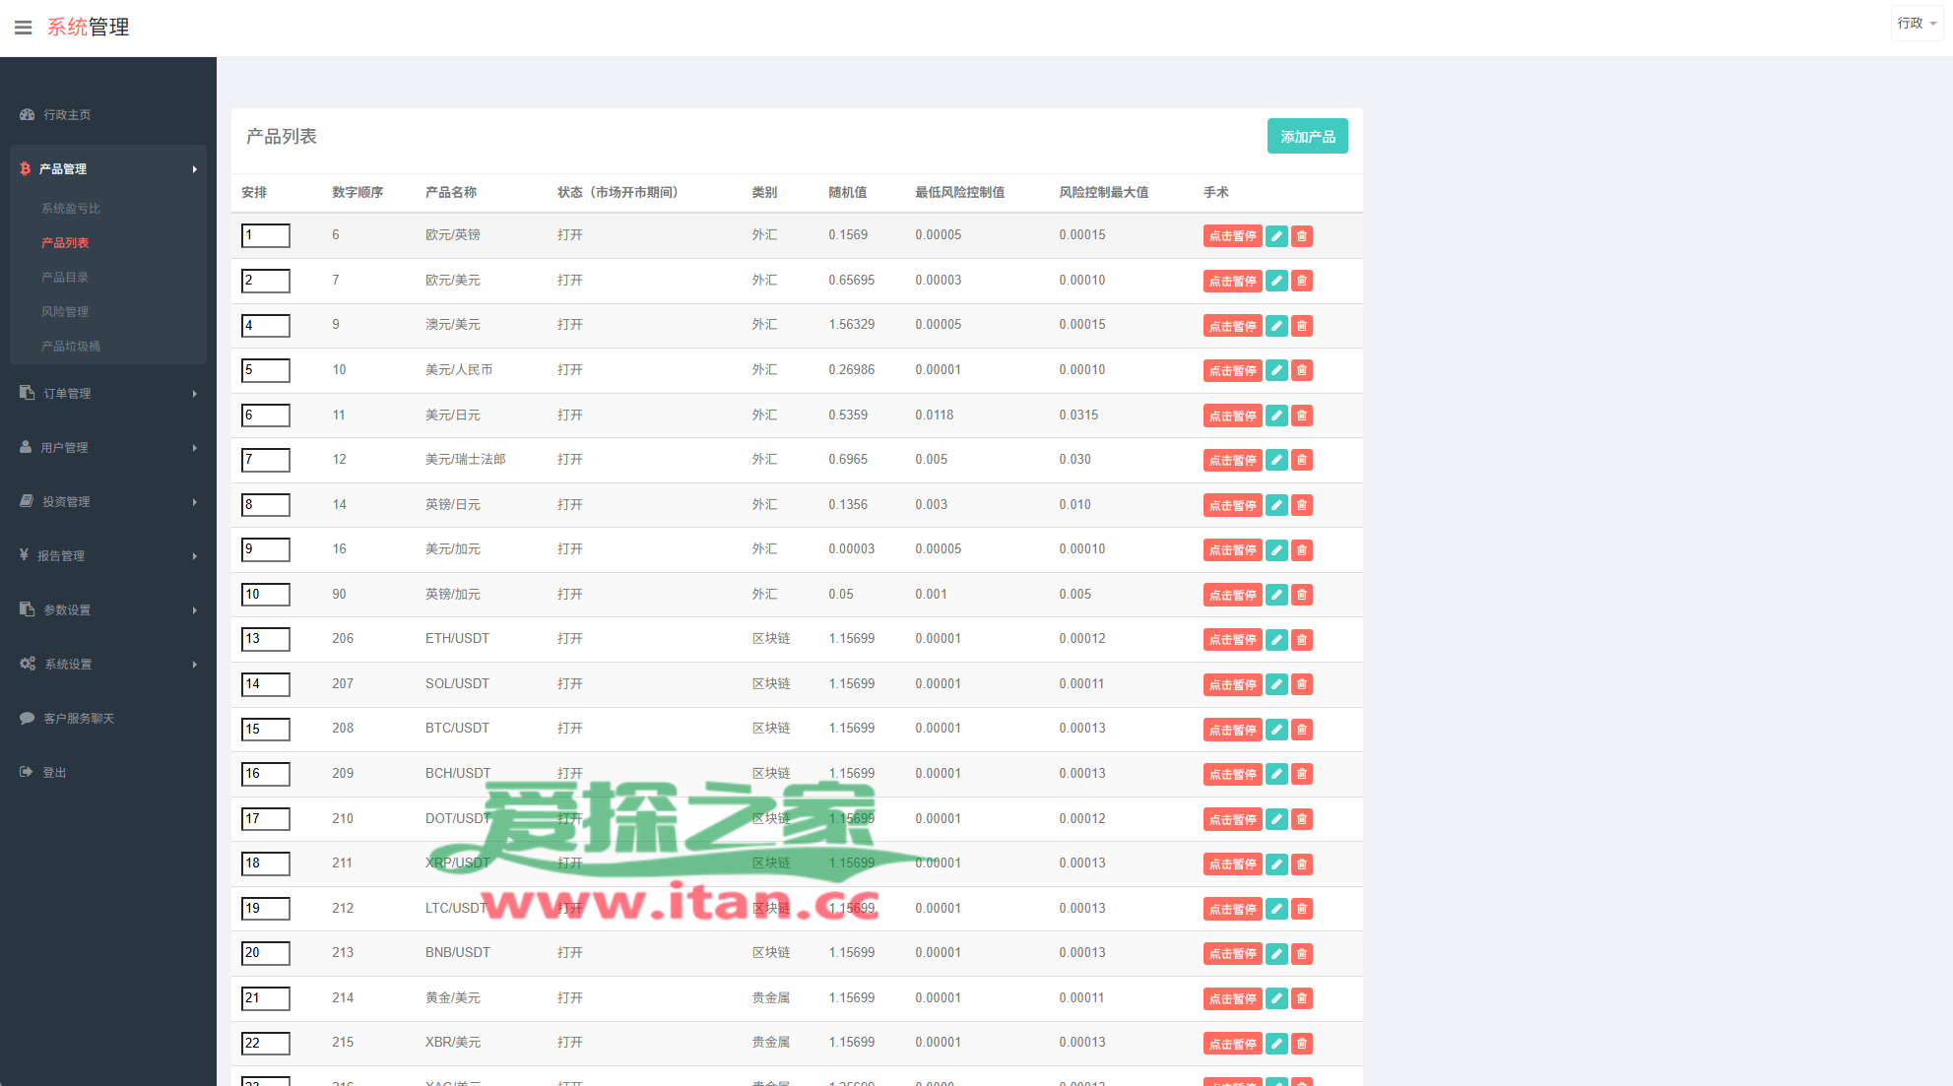
Task: Click edit pencil icon for 欧元/英镑 row
Action: (x=1276, y=236)
